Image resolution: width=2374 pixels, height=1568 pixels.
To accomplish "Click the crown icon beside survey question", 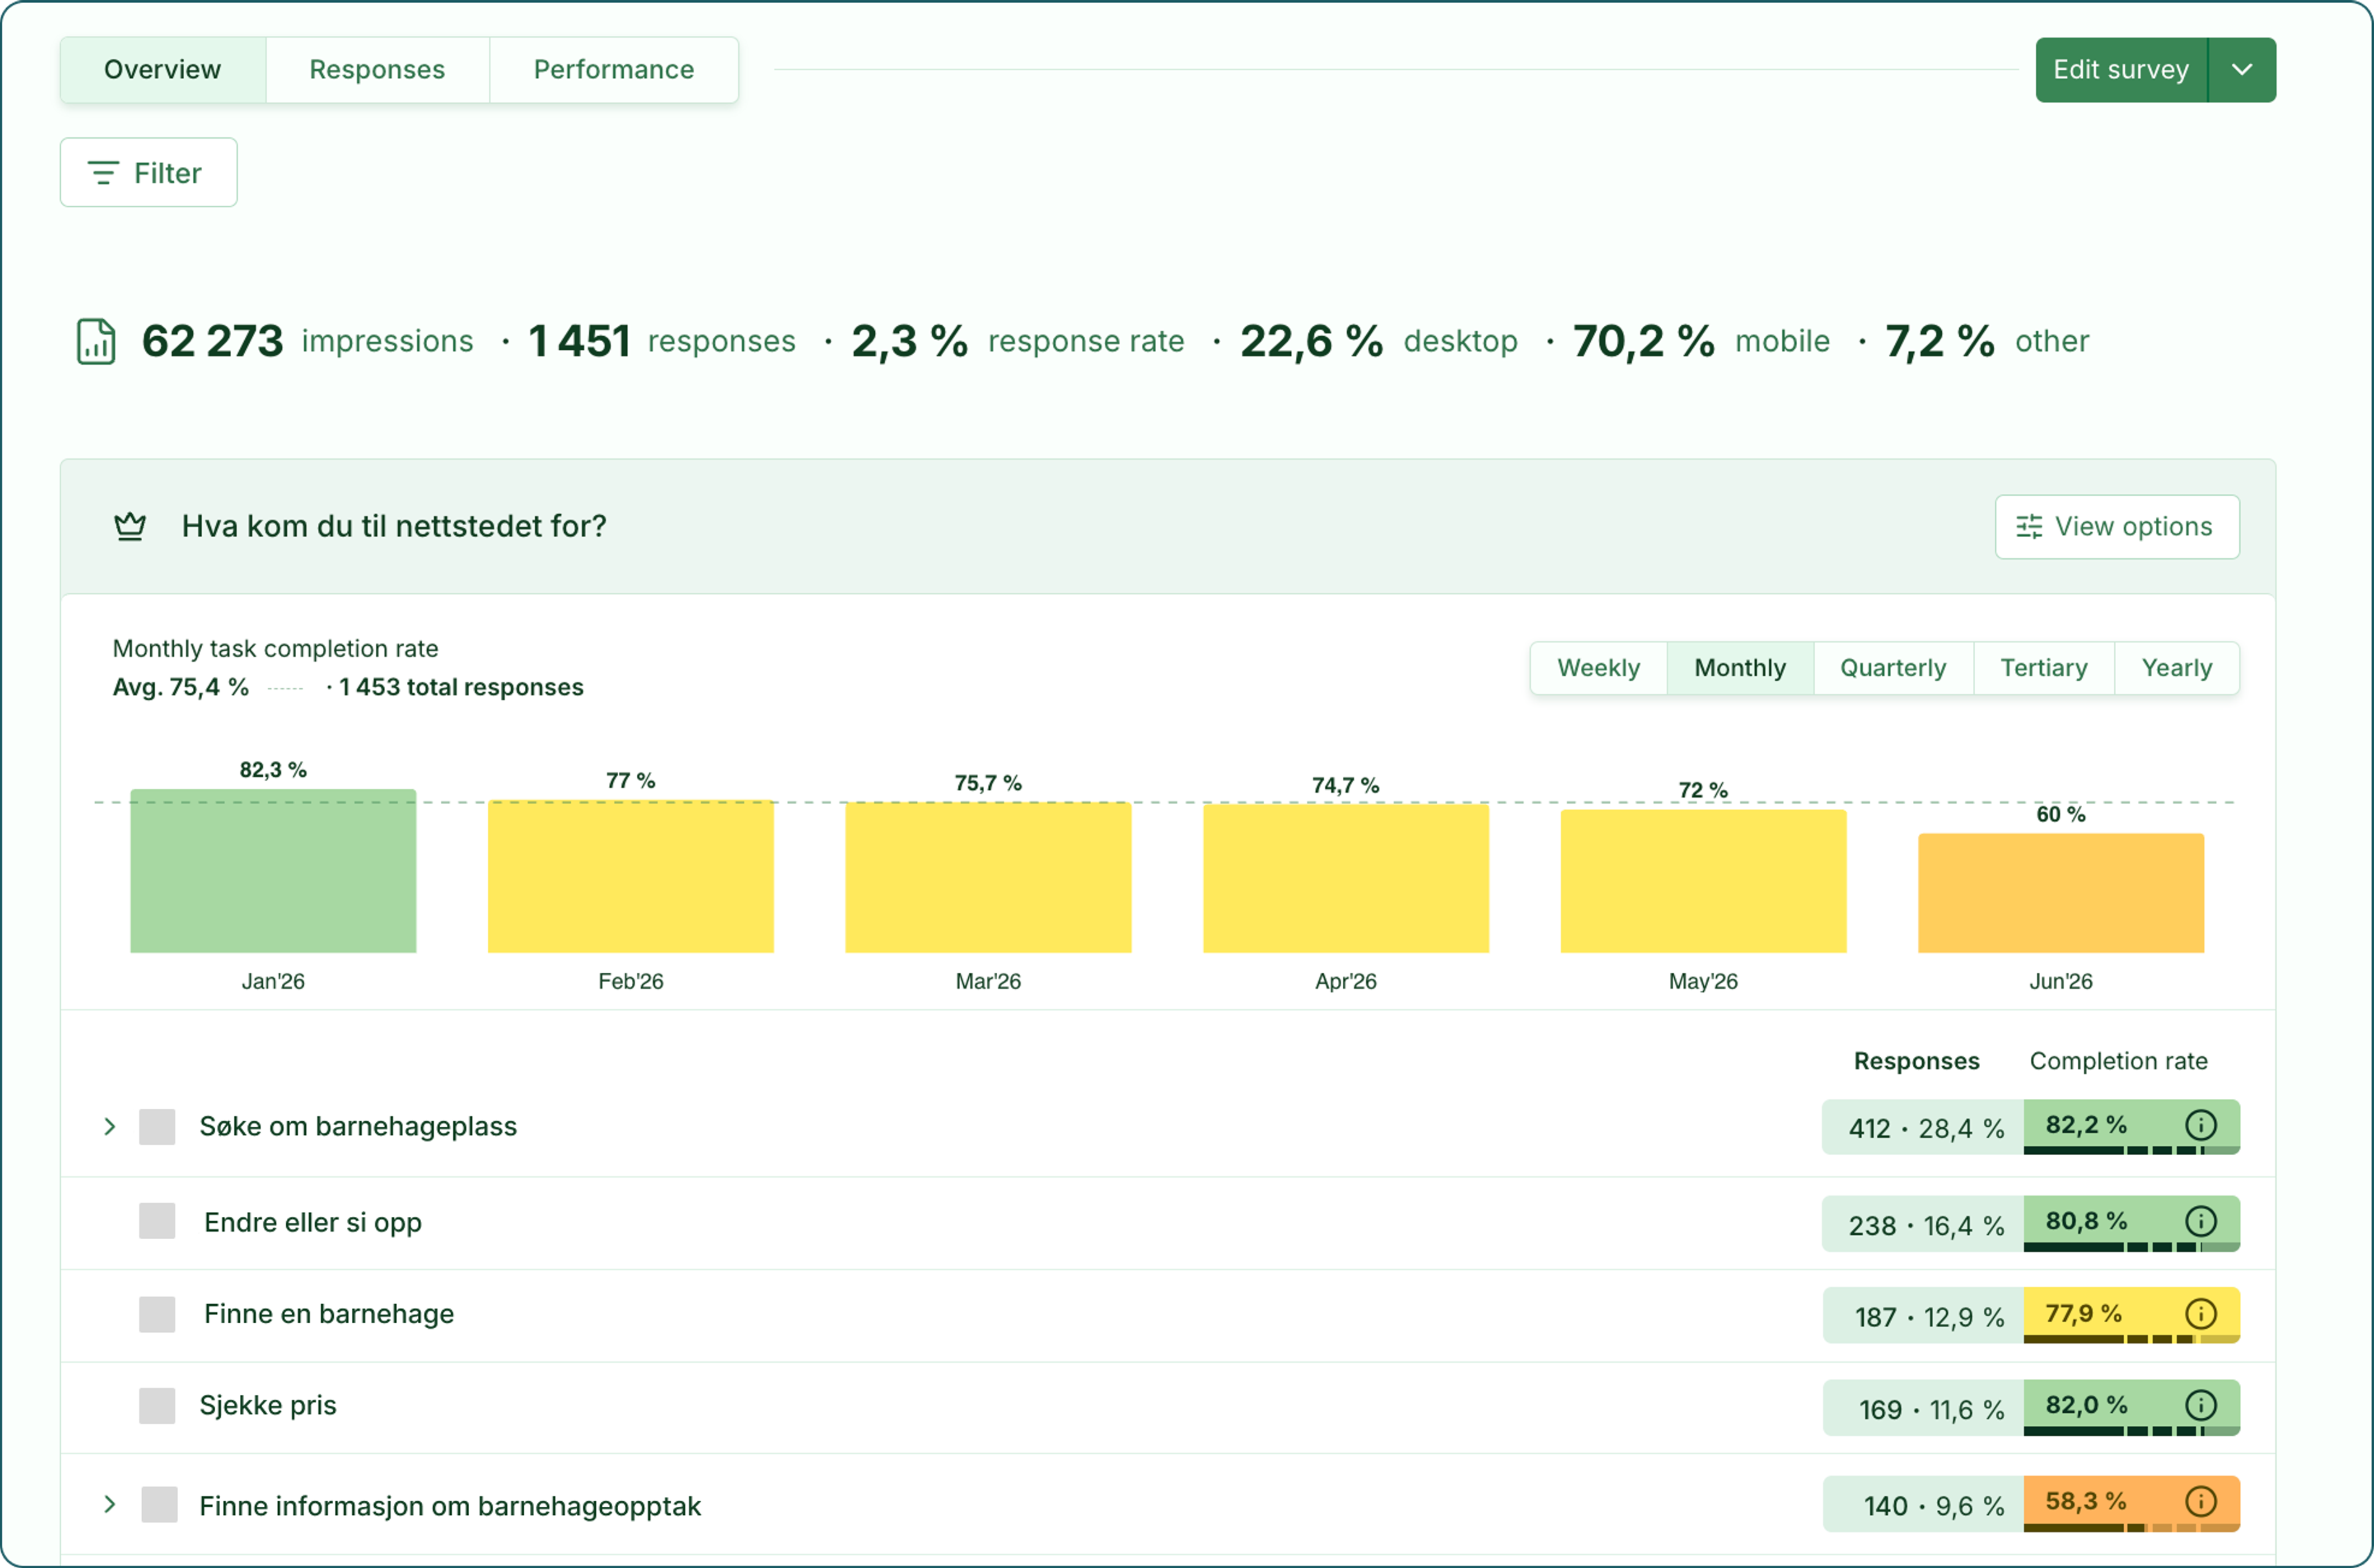I will pos(130,526).
